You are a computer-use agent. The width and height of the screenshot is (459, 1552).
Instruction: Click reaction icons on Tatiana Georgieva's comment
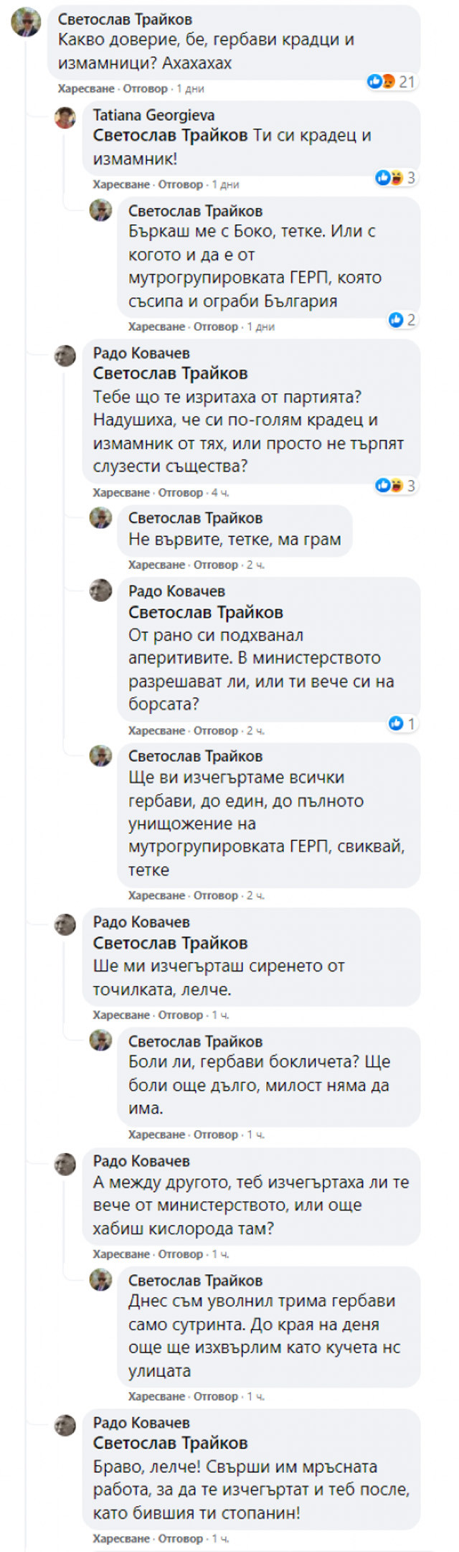(x=388, y=177)
